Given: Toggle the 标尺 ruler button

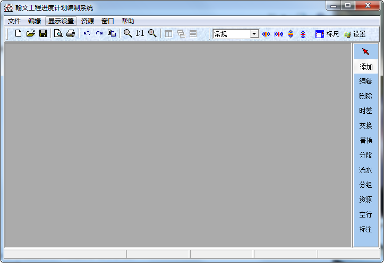Looking at the screenshot, I should [x=327, y=34].
